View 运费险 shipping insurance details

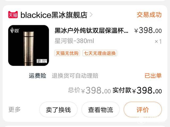click(37, 76)
